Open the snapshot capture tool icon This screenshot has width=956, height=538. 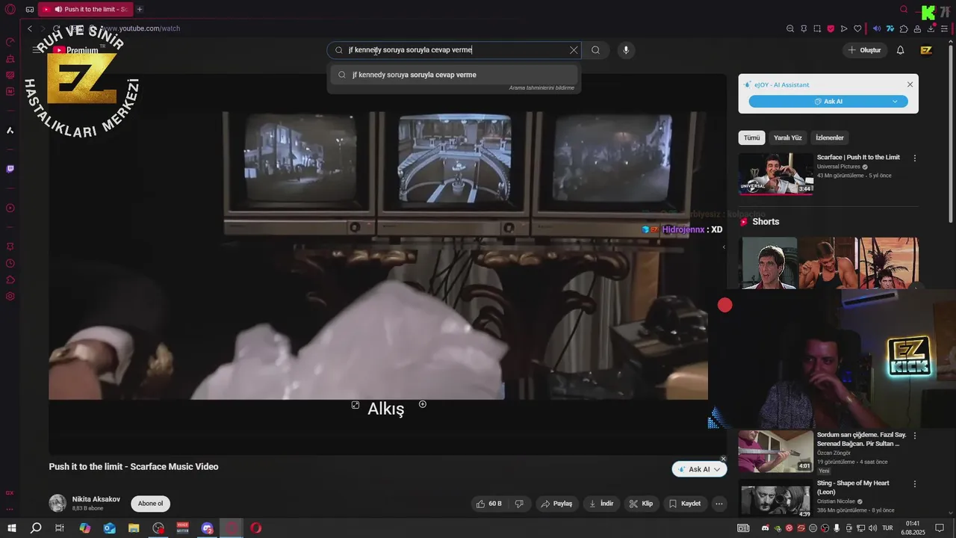(x=817, y=28)
